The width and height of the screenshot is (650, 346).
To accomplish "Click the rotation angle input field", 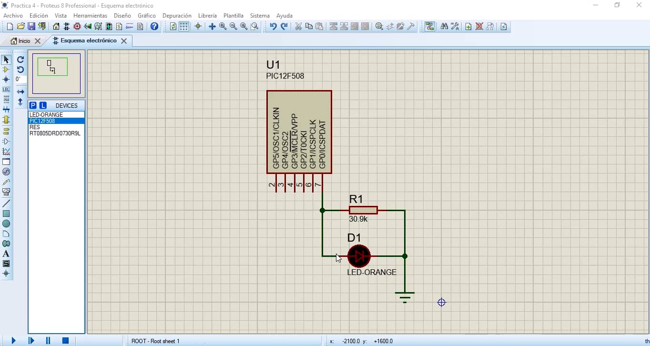I will (20, 79).
